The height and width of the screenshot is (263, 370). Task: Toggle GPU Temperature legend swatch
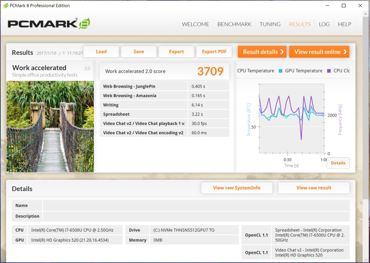[x=280, y=71]
